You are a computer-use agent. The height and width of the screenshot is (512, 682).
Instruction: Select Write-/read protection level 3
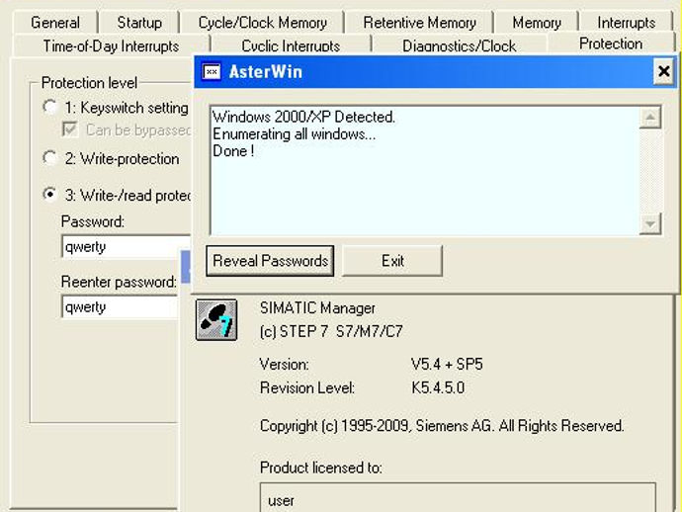[x=50, y=195]
